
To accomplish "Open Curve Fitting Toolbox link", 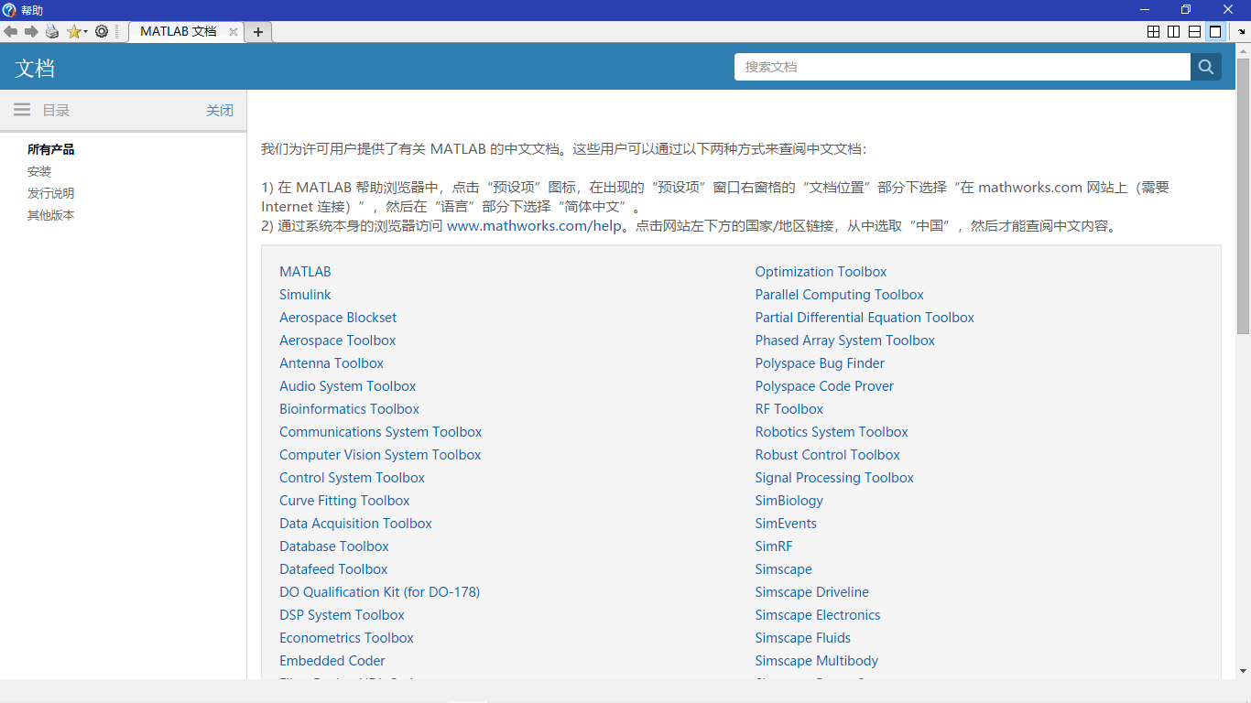I will (x=344, y=501).
